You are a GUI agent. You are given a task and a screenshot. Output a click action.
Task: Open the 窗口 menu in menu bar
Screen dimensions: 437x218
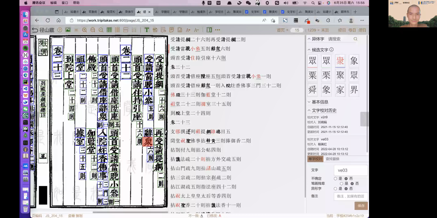click(x=65, y=3)
